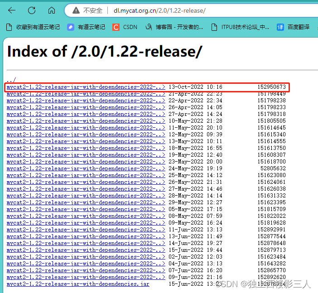The image size is (318, 293).
Task: Download the jar dated 10-May-2022 21:28
Action: pyautogui.click(x=86, y=121)
